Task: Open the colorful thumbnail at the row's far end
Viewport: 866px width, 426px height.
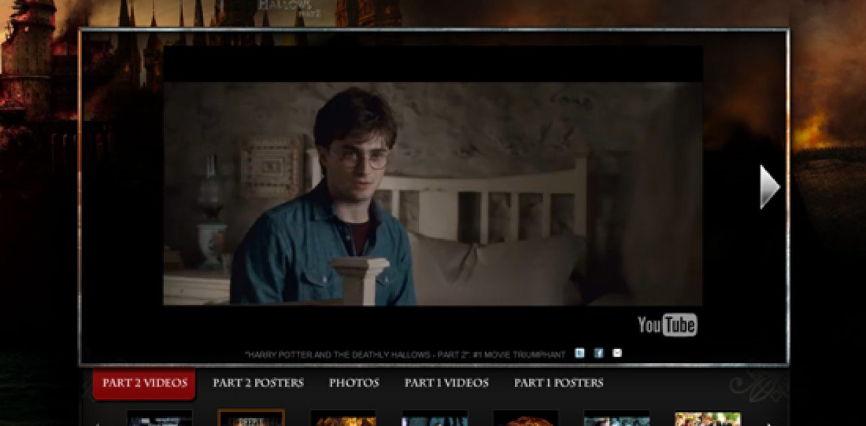Action: tap(708, 419)
